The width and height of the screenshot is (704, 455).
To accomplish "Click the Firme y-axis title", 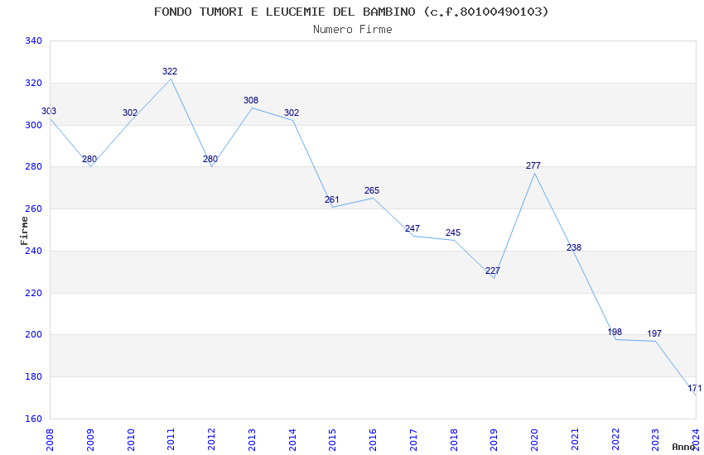I will coord(24,230).
